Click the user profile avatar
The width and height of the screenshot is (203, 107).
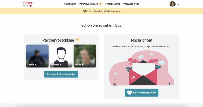click(172, 4)
